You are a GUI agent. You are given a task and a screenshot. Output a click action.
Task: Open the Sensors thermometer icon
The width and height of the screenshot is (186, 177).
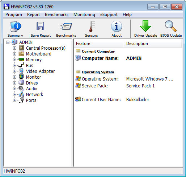(92, 26)
